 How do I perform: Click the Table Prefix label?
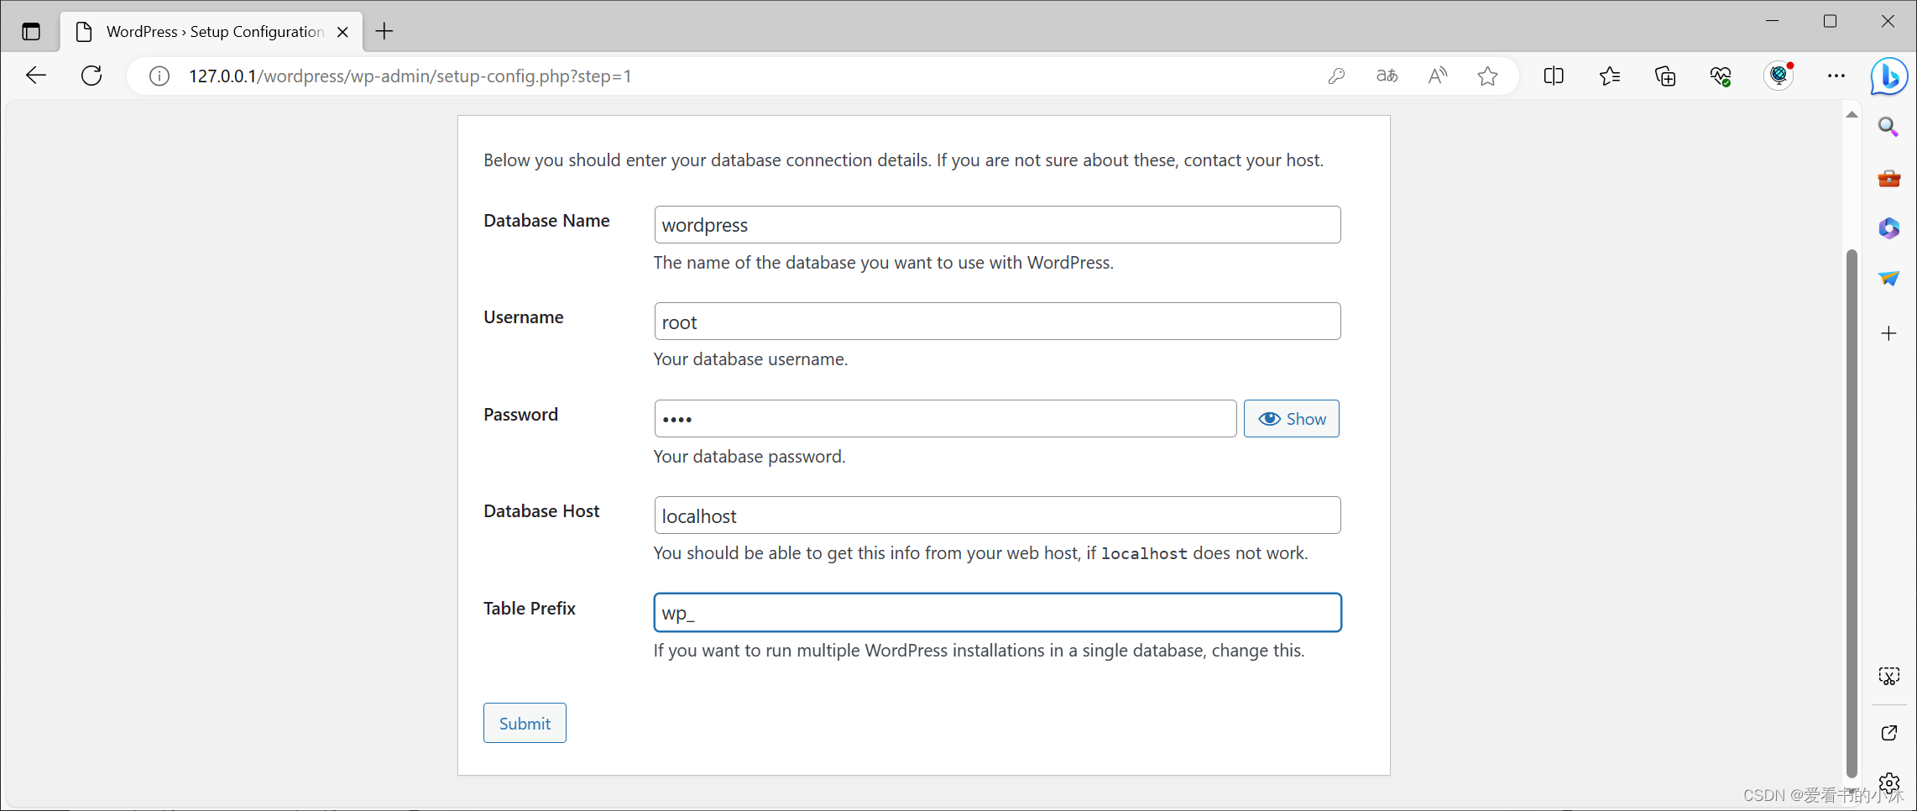click(530, 609)
